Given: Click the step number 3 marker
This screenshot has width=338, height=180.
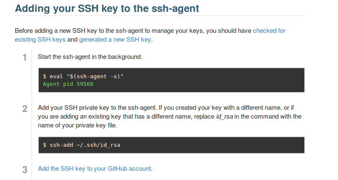Looking at the screenshot, I should [25, 169].
